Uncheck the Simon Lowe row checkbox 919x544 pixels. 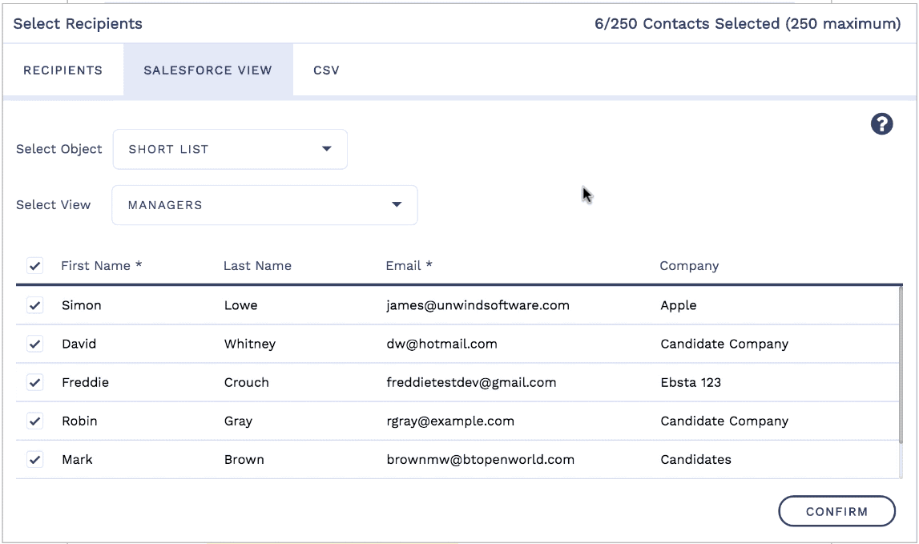[x=34, y=305]
